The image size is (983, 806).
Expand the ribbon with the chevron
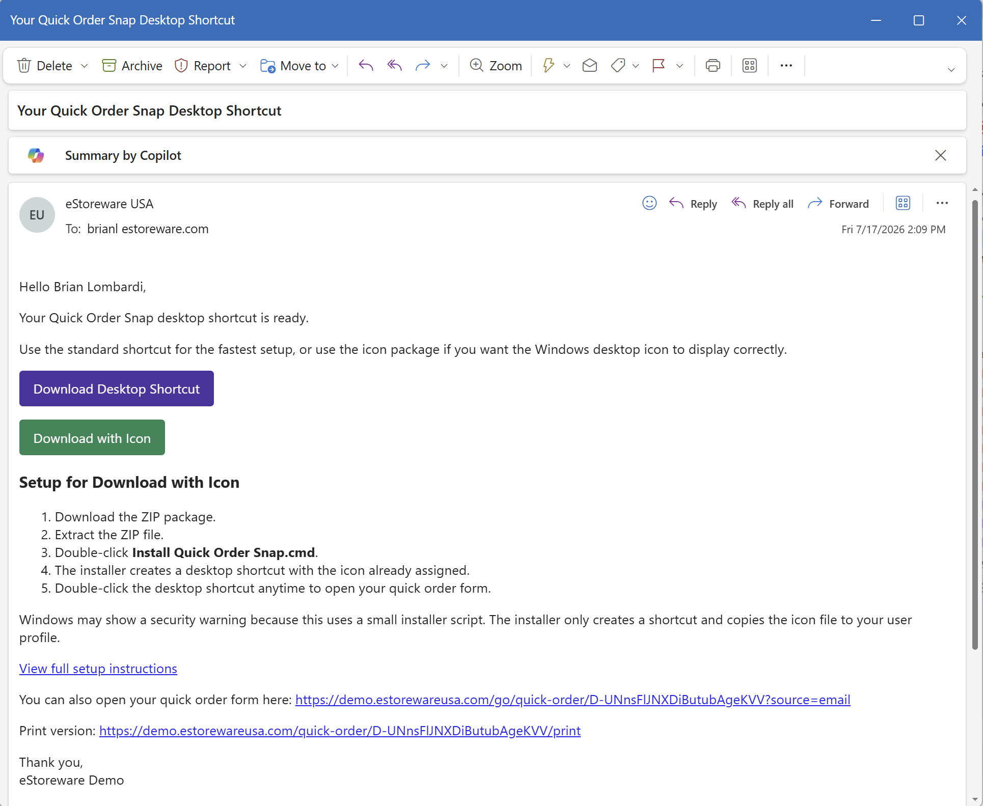pyautogui.click(x=951, y=70)
